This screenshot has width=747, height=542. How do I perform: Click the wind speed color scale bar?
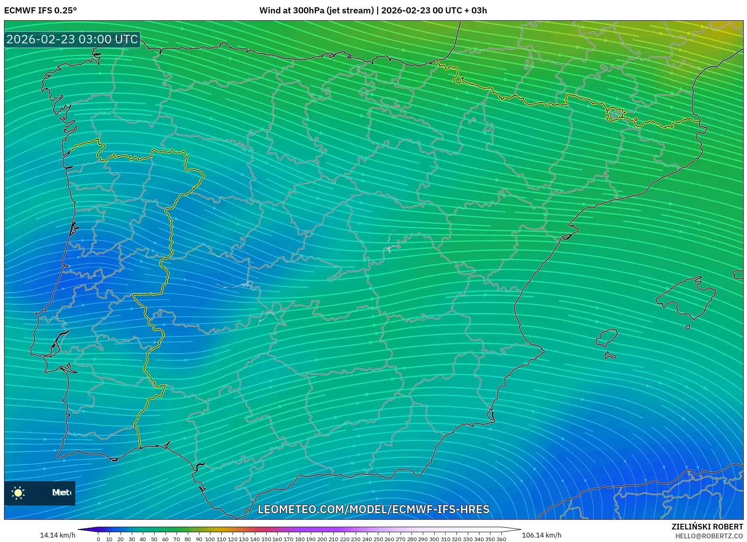coord(299,528)
